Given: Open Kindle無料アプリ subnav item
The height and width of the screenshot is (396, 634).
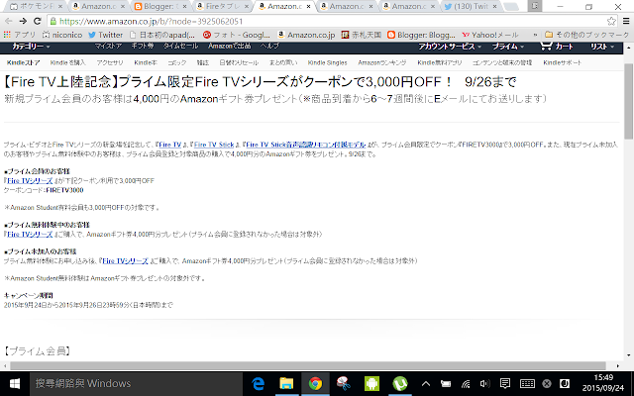Looking at the screenshot, I should point(439,62).
